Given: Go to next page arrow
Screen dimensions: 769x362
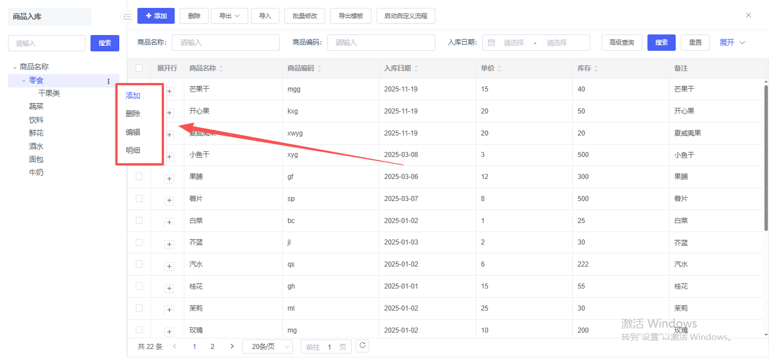Looking at the screenshot, I should (x=232, y=346).
